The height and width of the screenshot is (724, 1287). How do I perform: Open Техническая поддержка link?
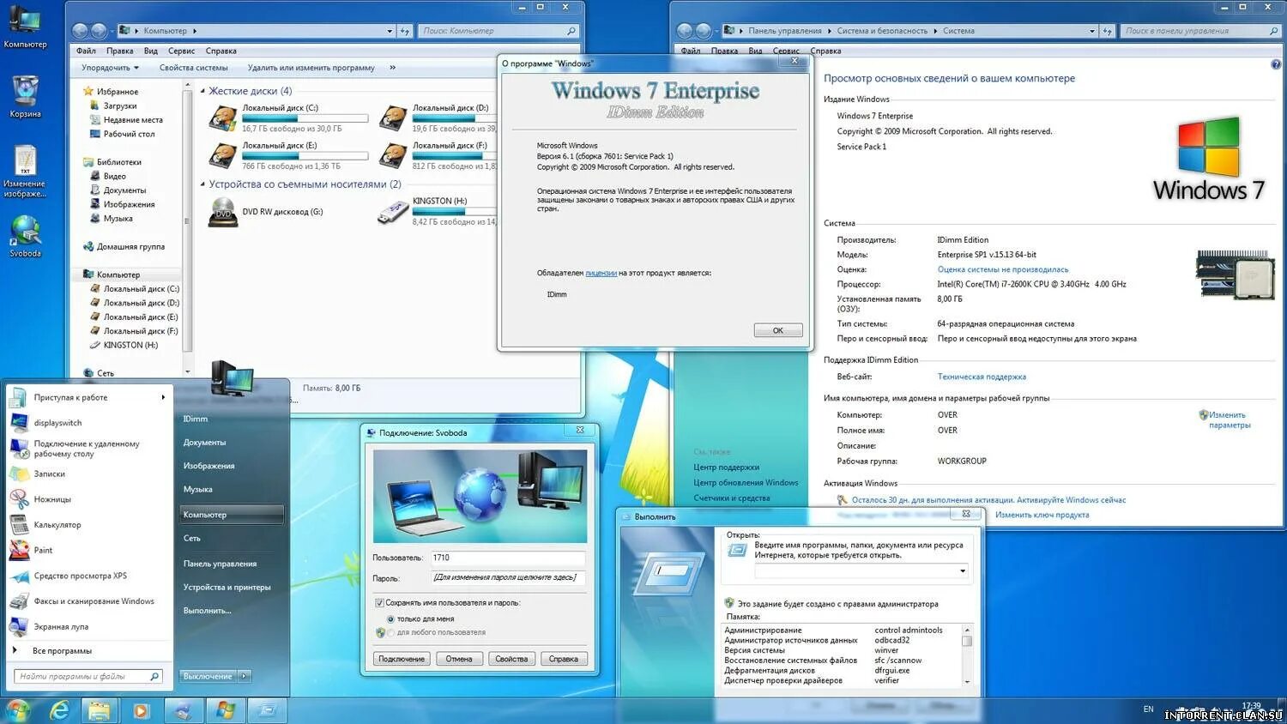coord(982,377)
